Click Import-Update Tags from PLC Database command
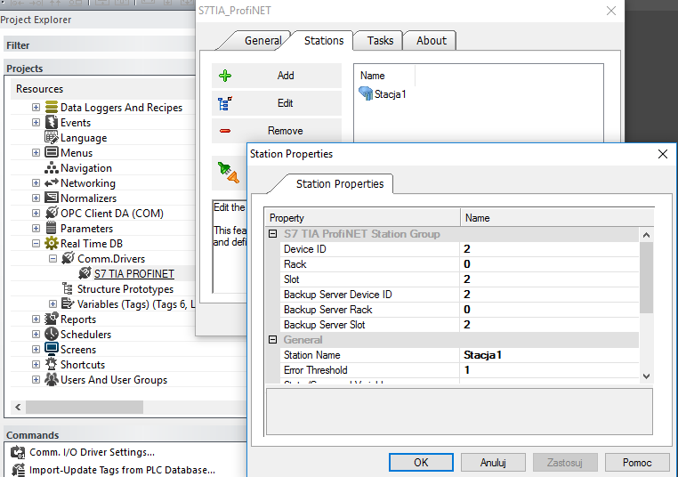 point(123,470)
